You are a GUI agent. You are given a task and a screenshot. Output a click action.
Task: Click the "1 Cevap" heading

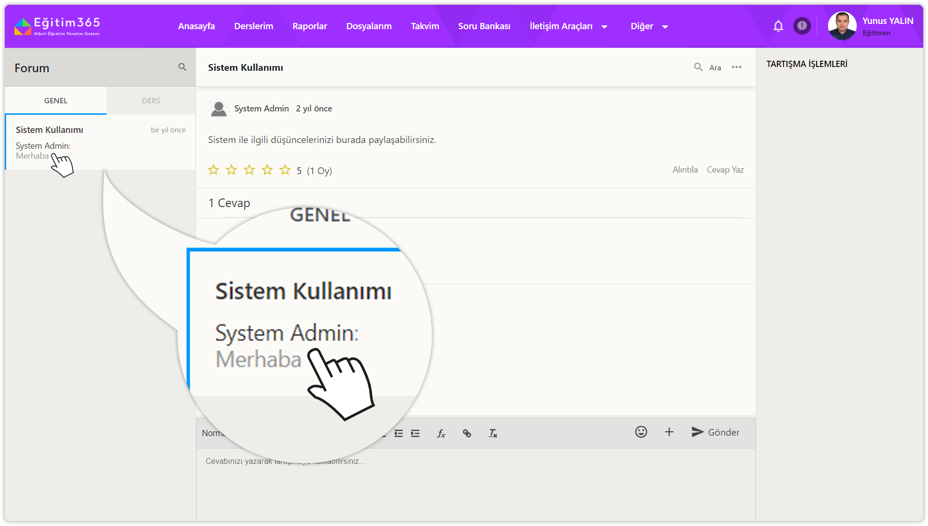229,203
